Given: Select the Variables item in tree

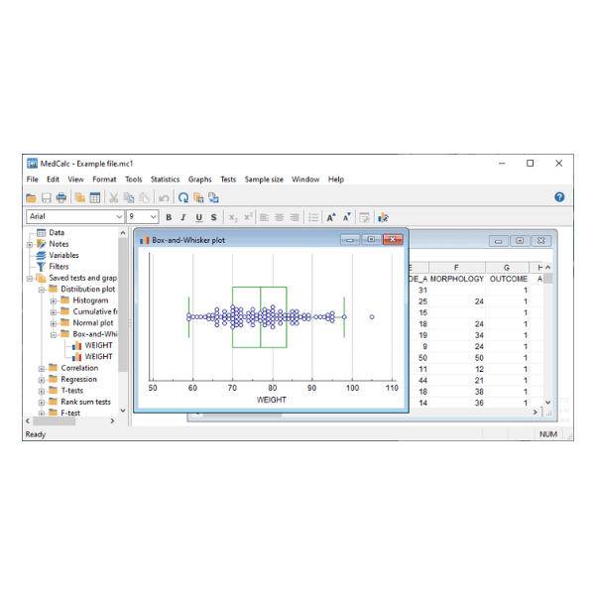Looking at the screenshot, I should [x=63, y=255].
